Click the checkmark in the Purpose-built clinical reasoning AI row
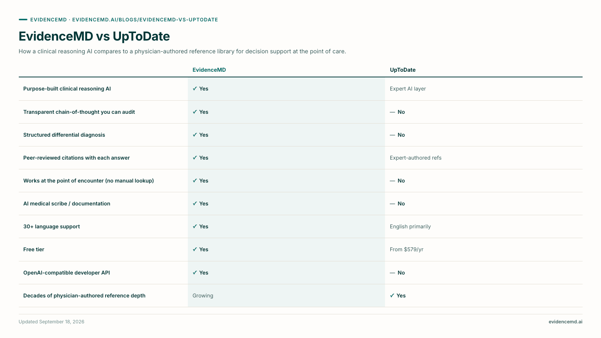Image resolution: width=601 pixels, height=338 pixels. (195, 89)
